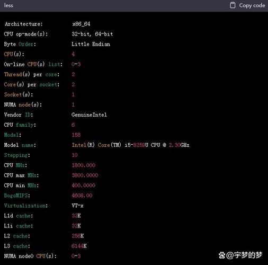Click the 'Core(s) per socket:' label
Image resolution: width=268 pixels, height=265 pixels.
(x=32, y=84)
